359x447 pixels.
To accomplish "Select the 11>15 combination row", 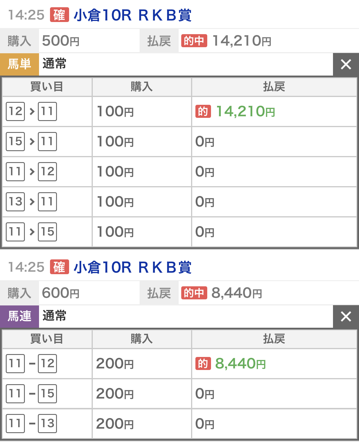I will pyautogui.click(x=179, y=232).
